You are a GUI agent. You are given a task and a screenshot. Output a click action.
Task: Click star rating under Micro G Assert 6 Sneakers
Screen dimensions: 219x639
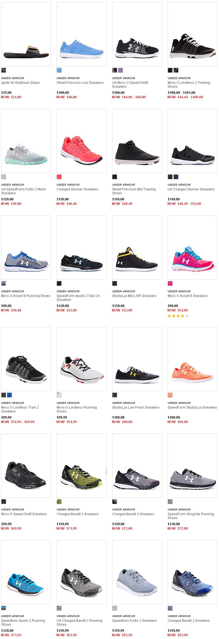pos(178,316)
